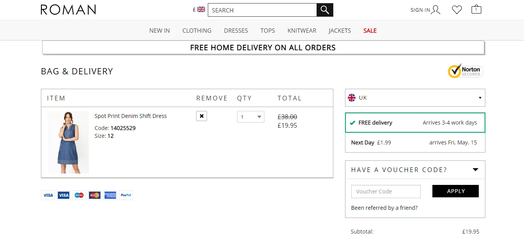Remove the Spot Print Denim Shift Dress
Screen dimensions: 524x239
202,116
